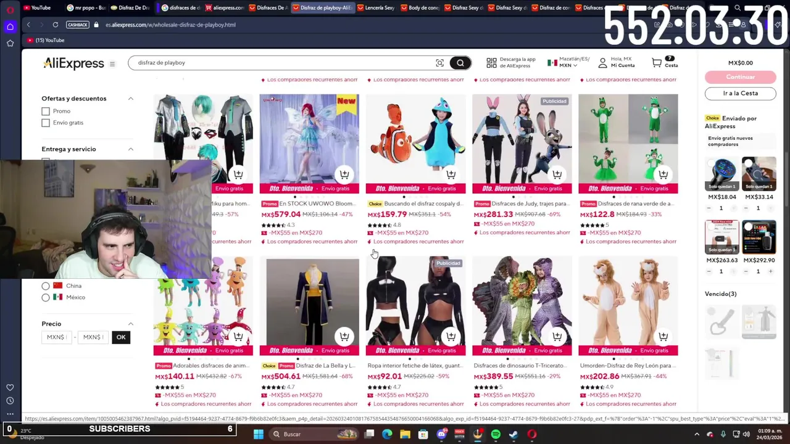The image size is (790, 444).
Task: Add the Nemo fish cosplay costume to cart
Action: [x=451, y=175]
